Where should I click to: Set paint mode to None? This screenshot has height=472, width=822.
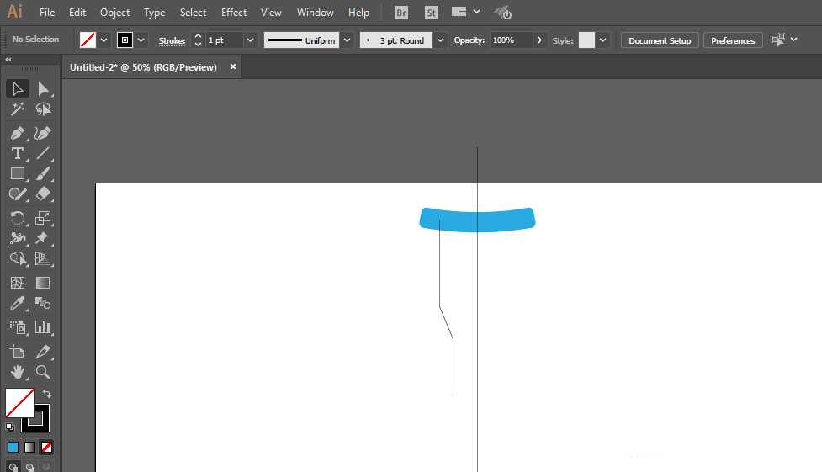[47, 447]
